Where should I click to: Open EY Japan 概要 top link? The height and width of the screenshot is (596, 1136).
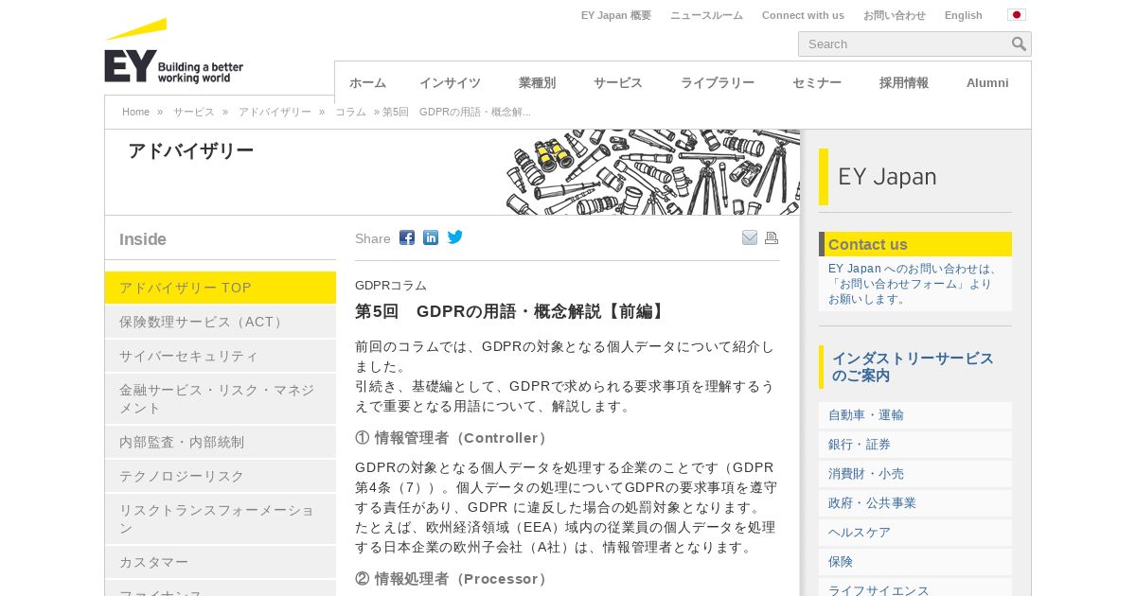pos(616,15)
